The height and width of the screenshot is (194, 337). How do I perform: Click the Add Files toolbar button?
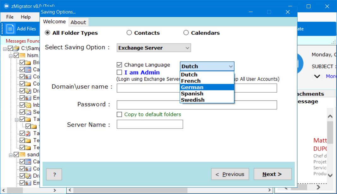[x=21, y=29]
